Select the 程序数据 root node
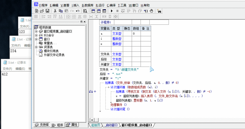This screenshot has height=129, width=245. tap(45, 28)
